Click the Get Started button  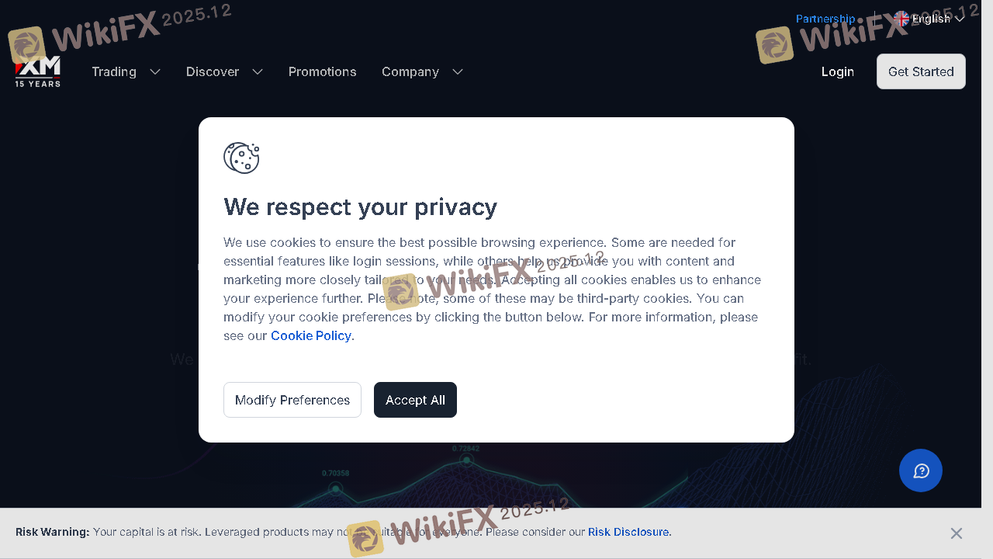tap(921, 71)
